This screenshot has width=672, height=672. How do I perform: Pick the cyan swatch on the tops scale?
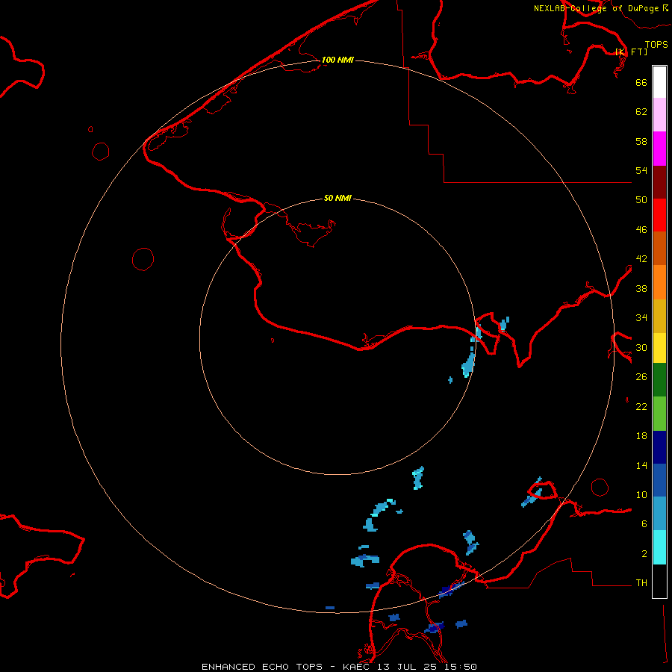click(659, 547)
